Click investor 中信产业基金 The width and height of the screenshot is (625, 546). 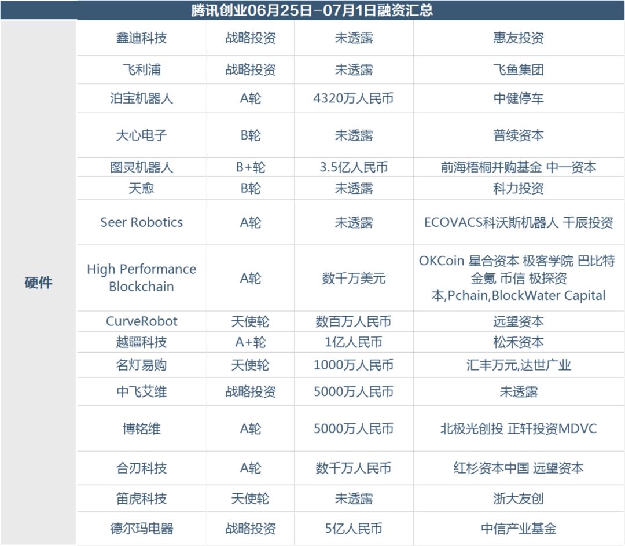pyautogui.click(x=518, y=529)
